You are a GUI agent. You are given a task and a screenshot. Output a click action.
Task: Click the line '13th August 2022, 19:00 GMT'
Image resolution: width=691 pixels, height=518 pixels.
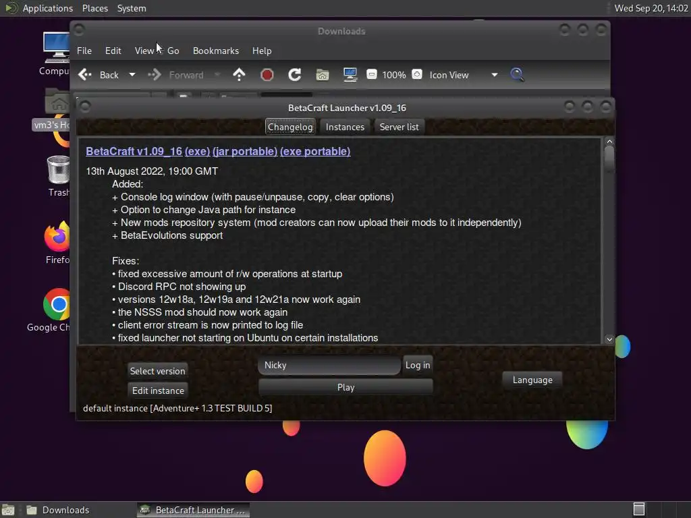click(152, 171)
